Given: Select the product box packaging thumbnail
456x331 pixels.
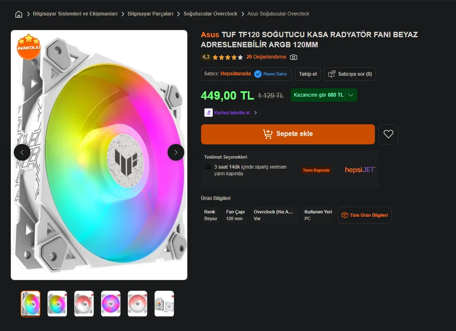Looking at the screenshot, I should click(x=164, y=304).
